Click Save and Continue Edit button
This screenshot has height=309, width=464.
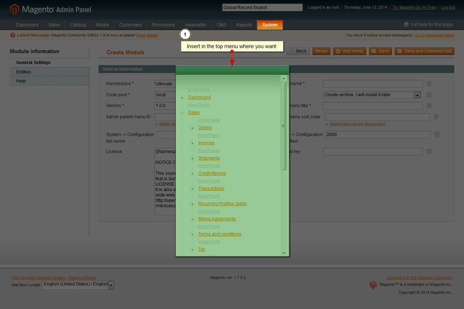pyautogui.click(x=424, y=51)
